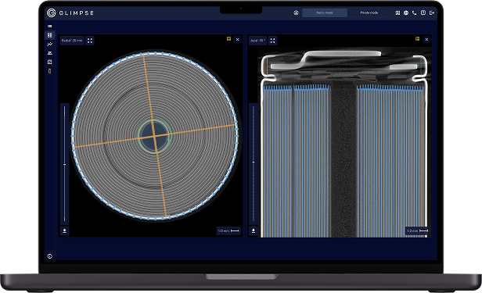Click the Glimpse logo

pyautogui.click(x=70, y=13)
